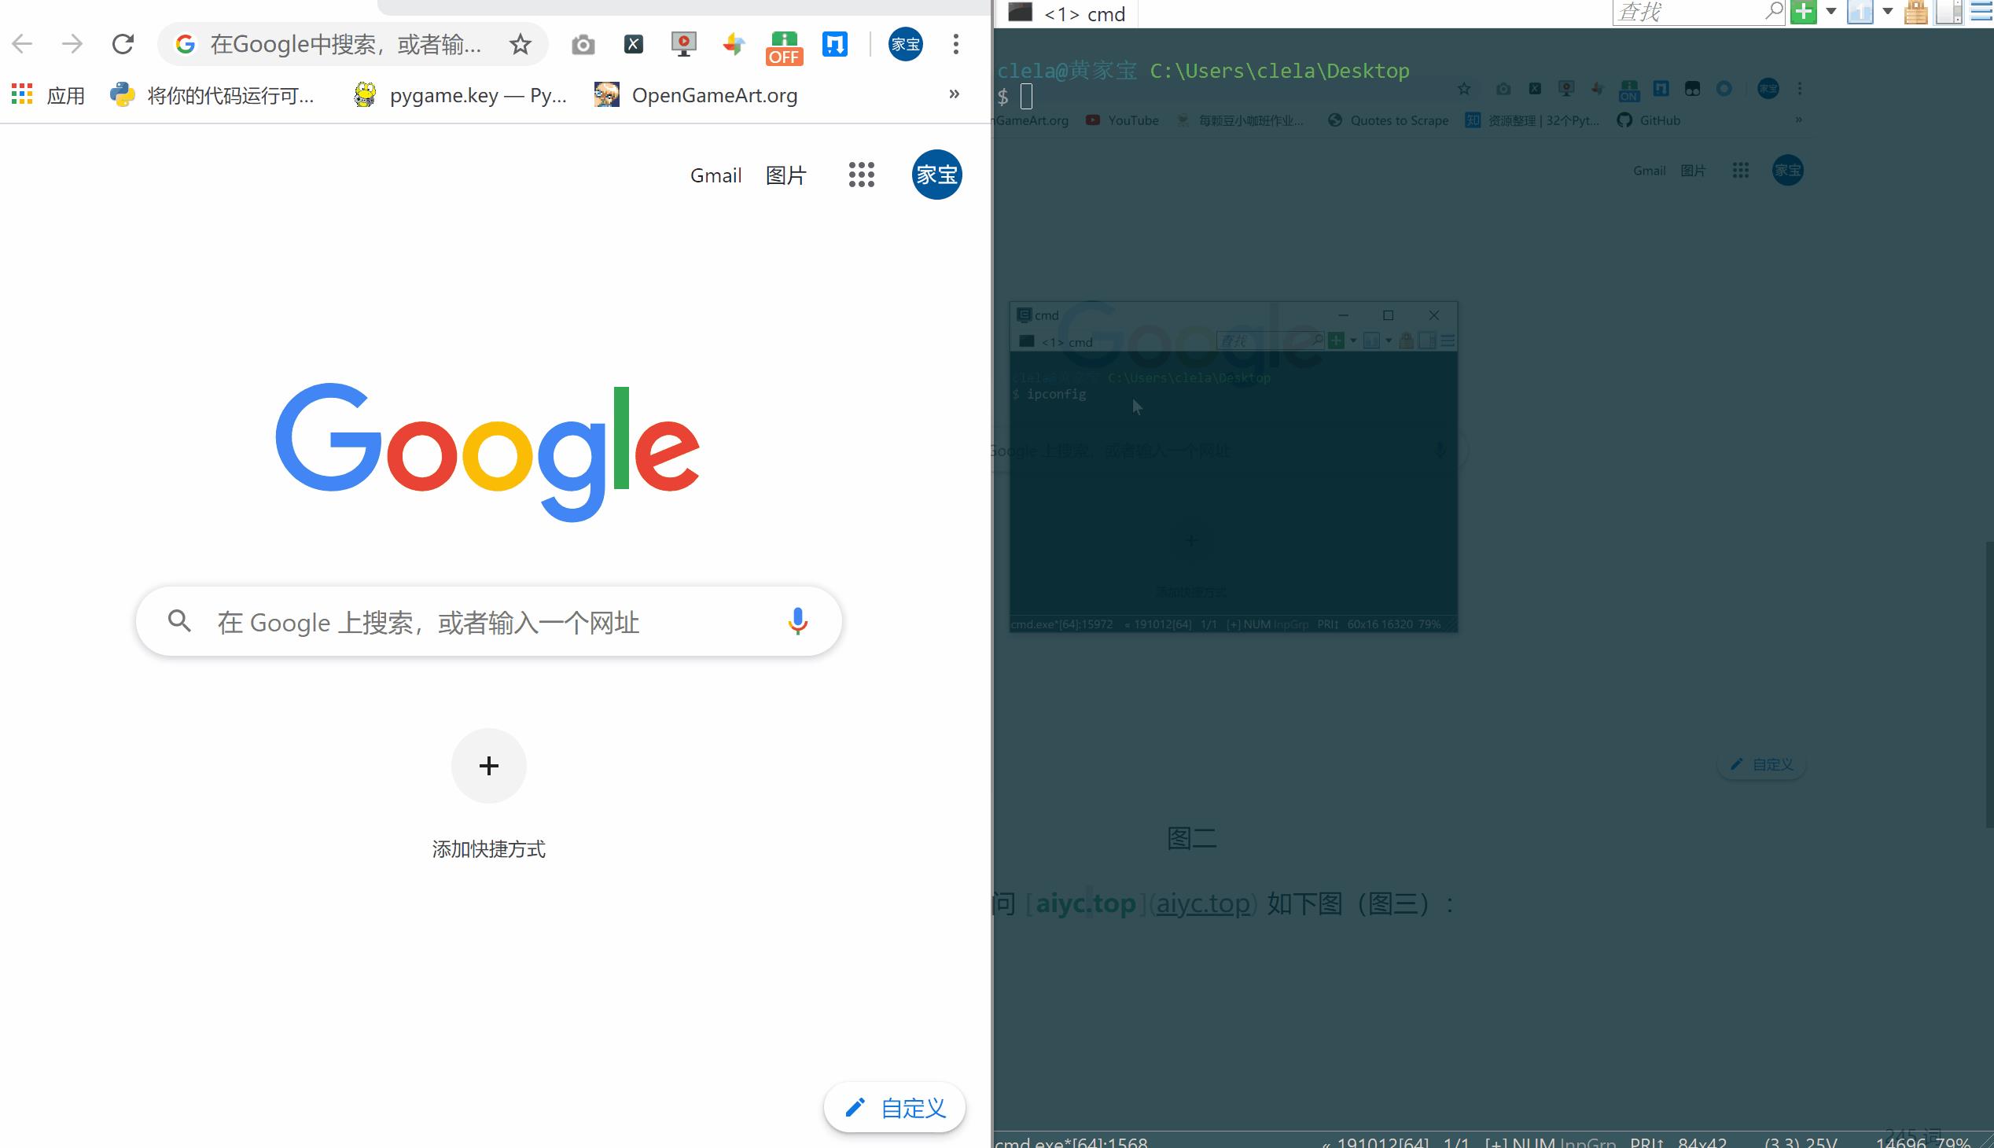Image resolution: width=1994 pixels, height=1148 pixels.
Task: Click the Google logo
Action: click(487, 453)
